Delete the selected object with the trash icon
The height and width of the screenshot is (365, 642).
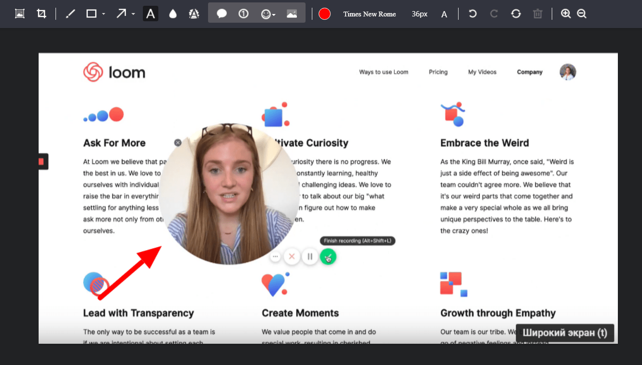[538, 14]
